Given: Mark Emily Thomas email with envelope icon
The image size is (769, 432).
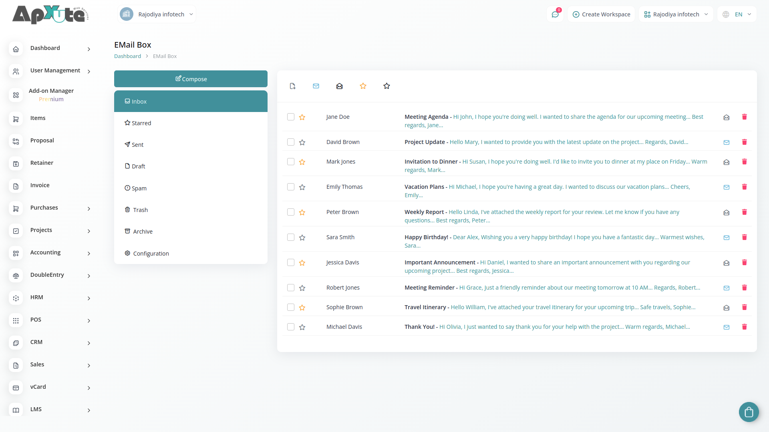Looking at the screenshot, I should click(x=726, y=187).
